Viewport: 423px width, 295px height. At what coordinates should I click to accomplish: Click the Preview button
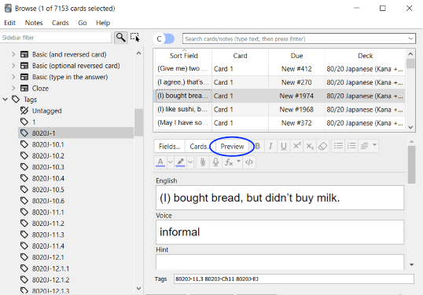(x=232, y=147)
